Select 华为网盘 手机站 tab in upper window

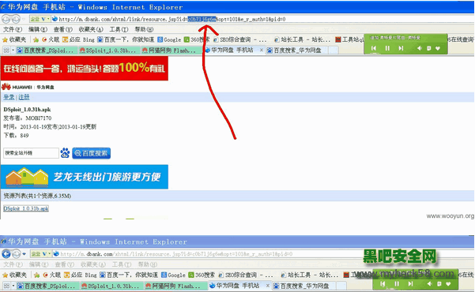pos(232,50)
